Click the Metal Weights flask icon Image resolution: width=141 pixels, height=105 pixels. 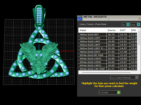coord(80,18)
